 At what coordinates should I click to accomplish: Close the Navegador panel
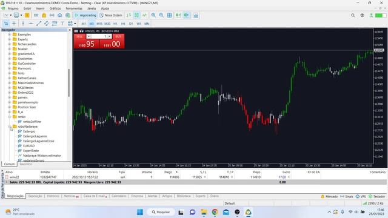(x=70, y=30)
